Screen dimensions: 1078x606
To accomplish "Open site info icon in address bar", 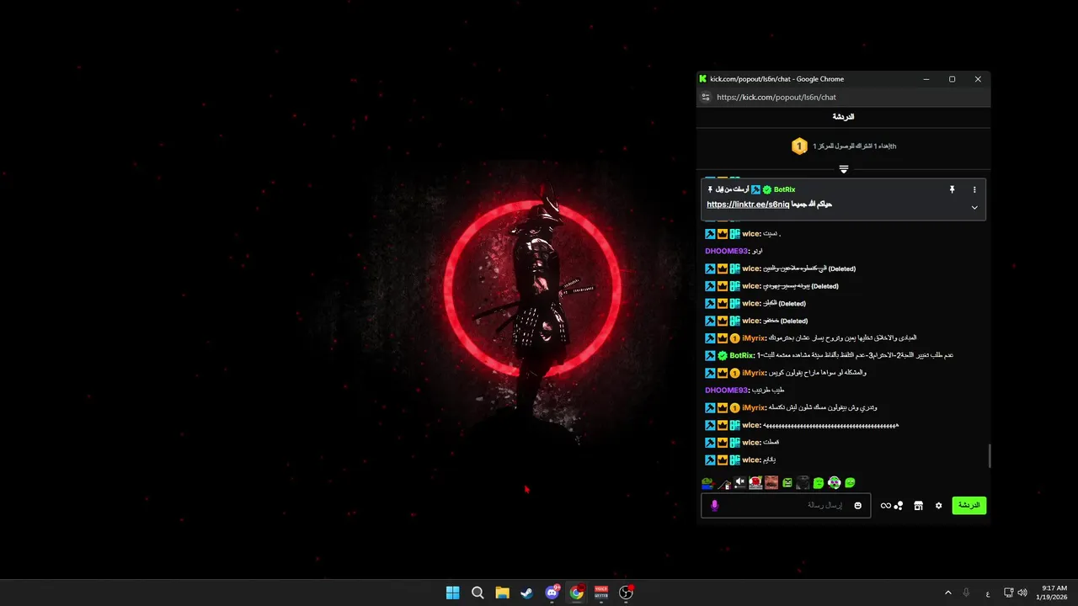I will (706, 97).
